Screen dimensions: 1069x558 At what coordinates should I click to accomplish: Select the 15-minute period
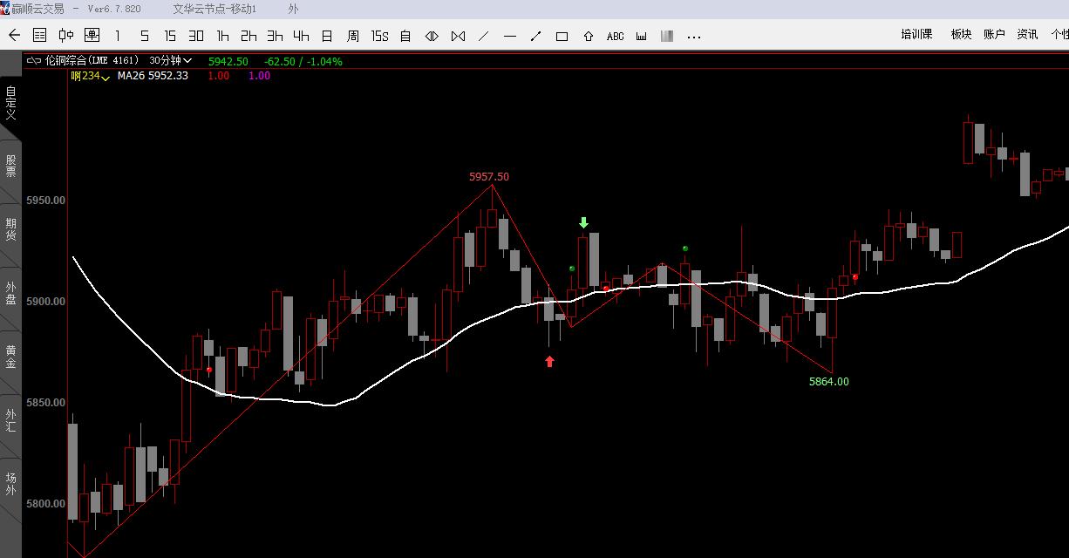(170, 36)
